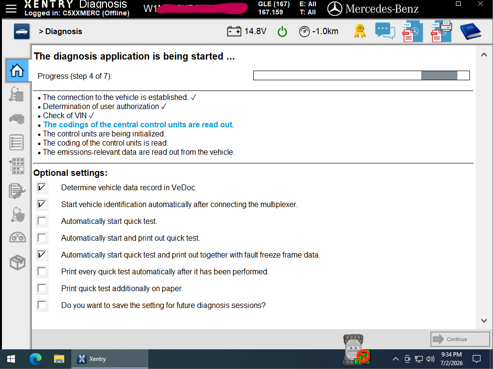
Task: Launch Microsoft Edge from taskbar
Action: 36,358
